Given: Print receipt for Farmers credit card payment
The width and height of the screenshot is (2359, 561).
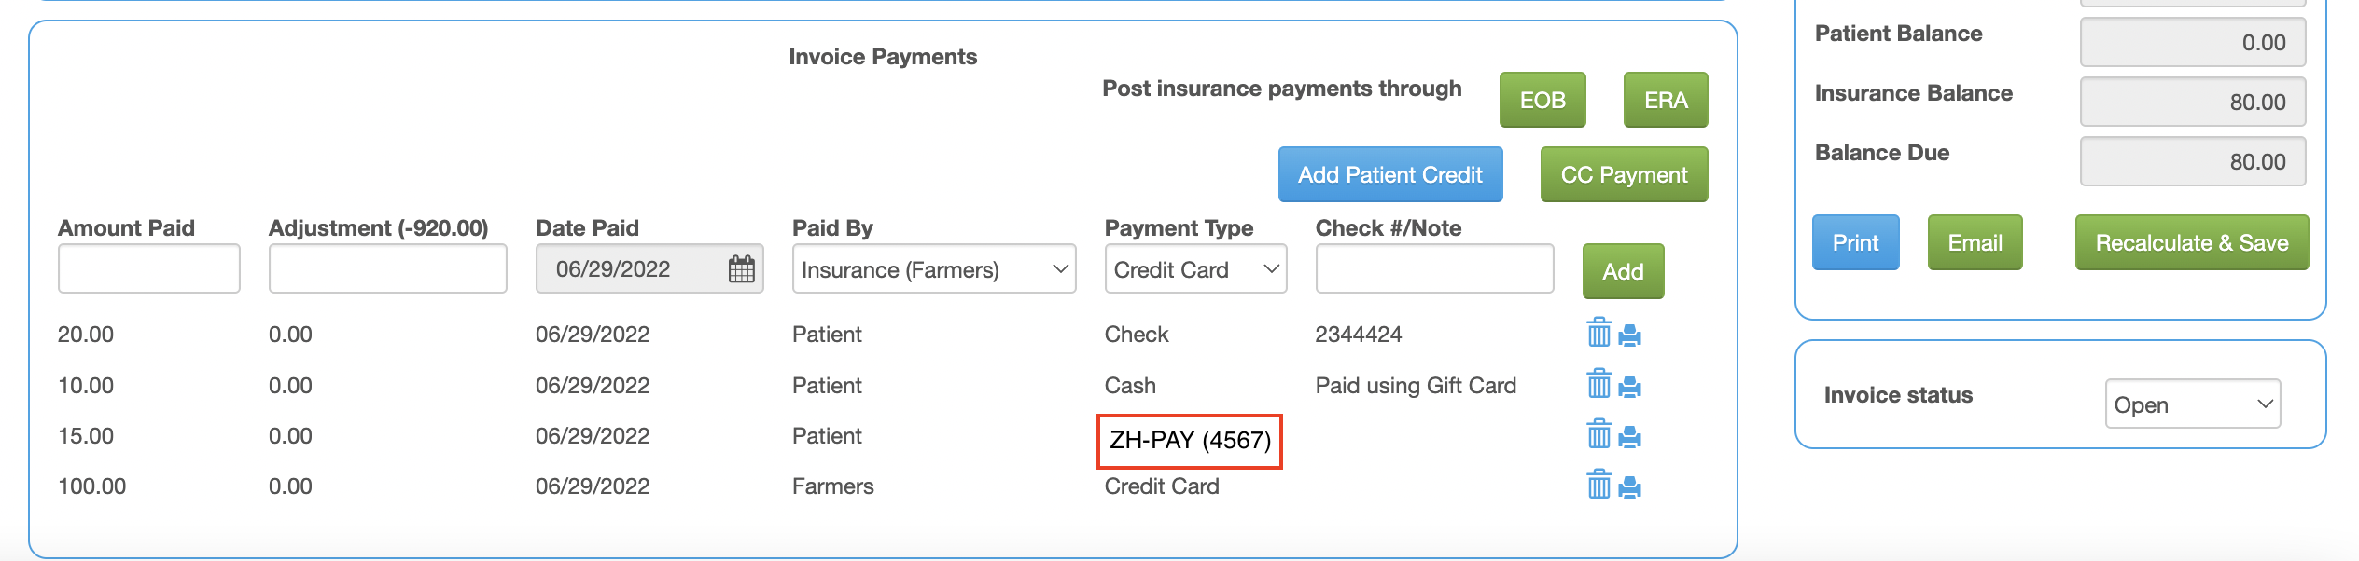Looking at the screenshot, I should click(x=1629, y=487).
